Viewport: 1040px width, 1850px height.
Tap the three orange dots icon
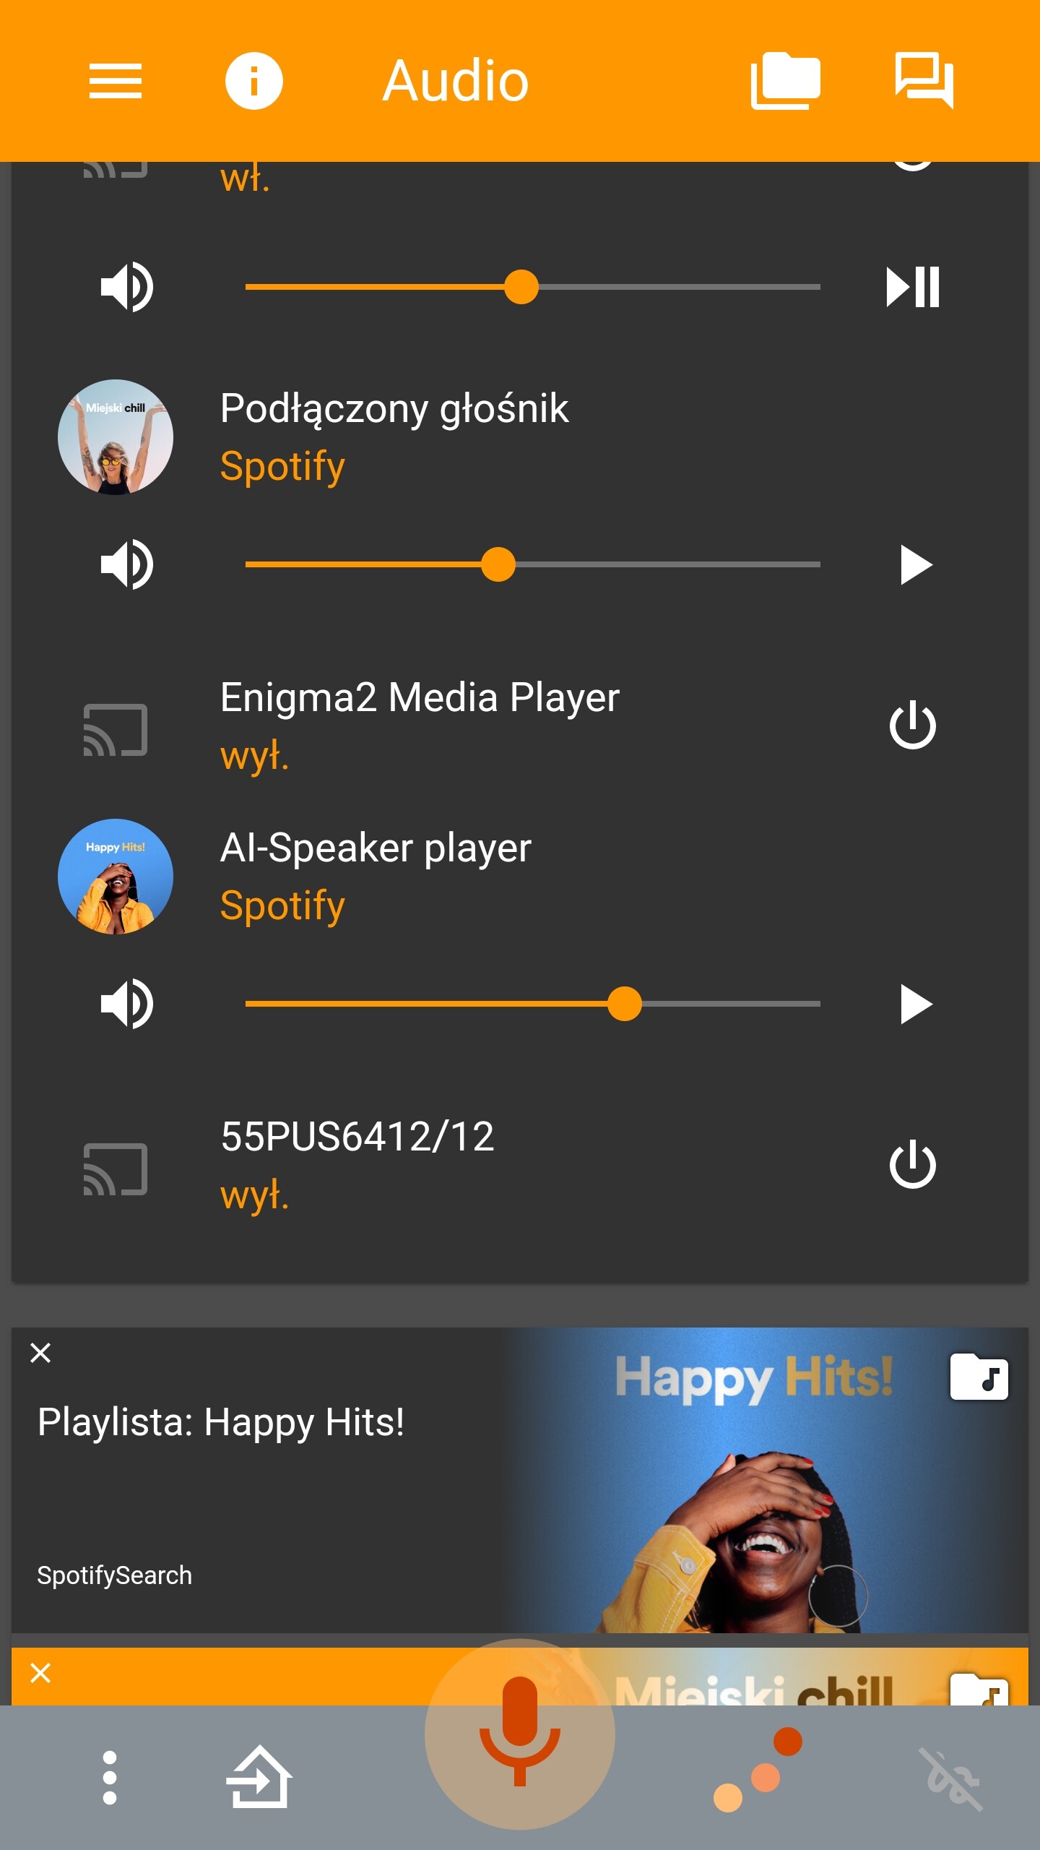tap(758, 1769)
